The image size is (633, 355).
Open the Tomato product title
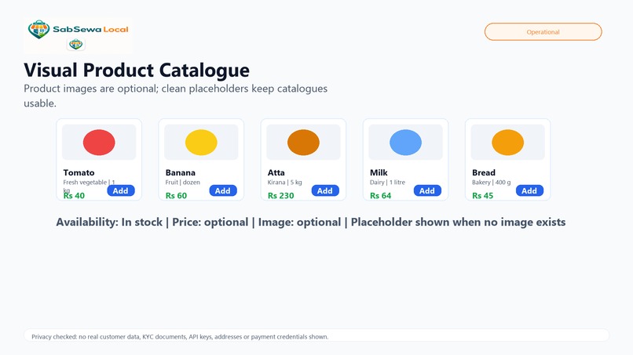point(79,172)
